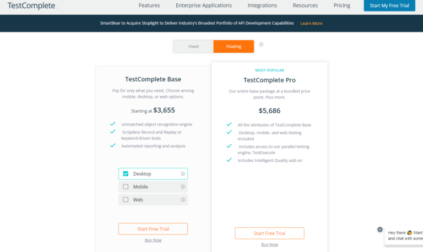Go to the Pricing page

point(342,6)
